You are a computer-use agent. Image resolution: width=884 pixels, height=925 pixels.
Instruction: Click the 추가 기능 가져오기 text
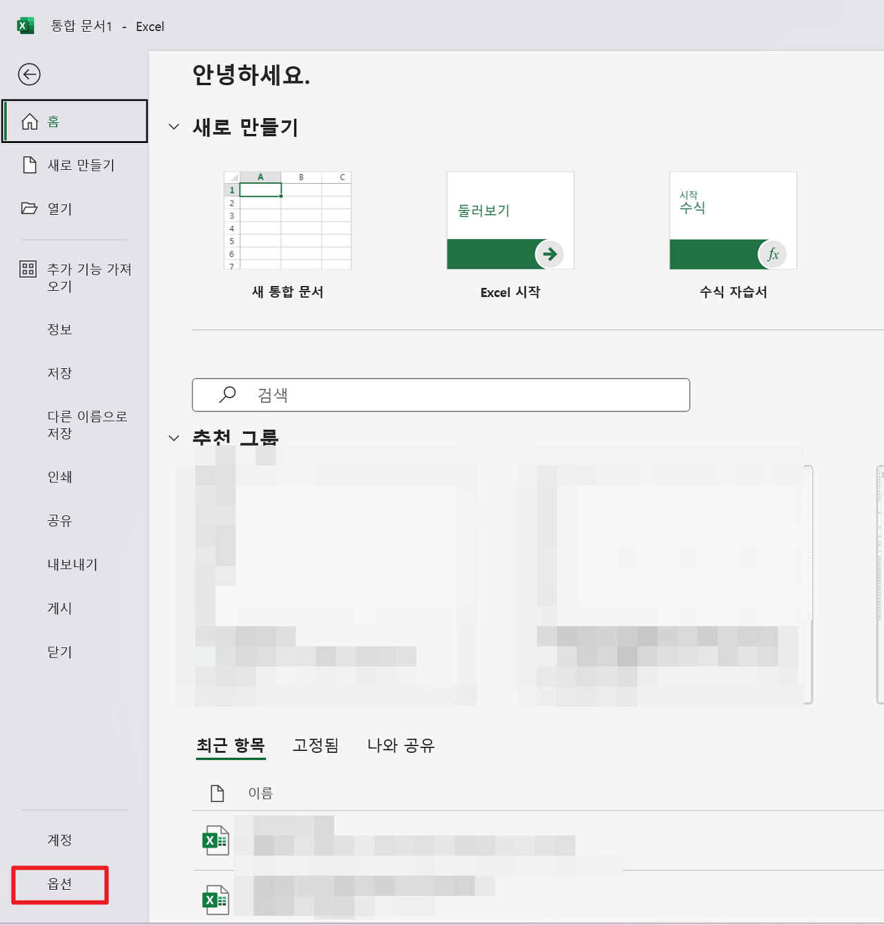(x=89, y=278)
